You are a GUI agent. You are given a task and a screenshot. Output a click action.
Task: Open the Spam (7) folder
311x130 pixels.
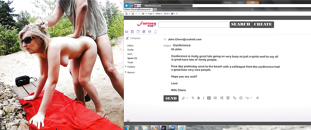tap(132, 58)
